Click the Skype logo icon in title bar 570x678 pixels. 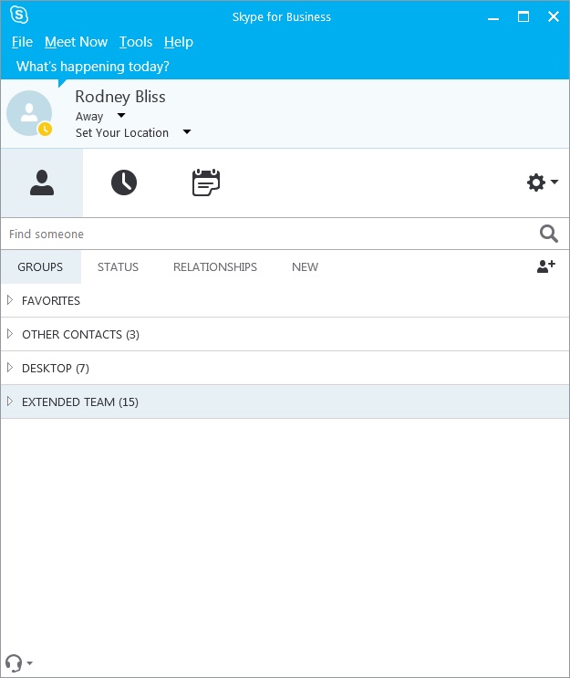pos(19,16)
